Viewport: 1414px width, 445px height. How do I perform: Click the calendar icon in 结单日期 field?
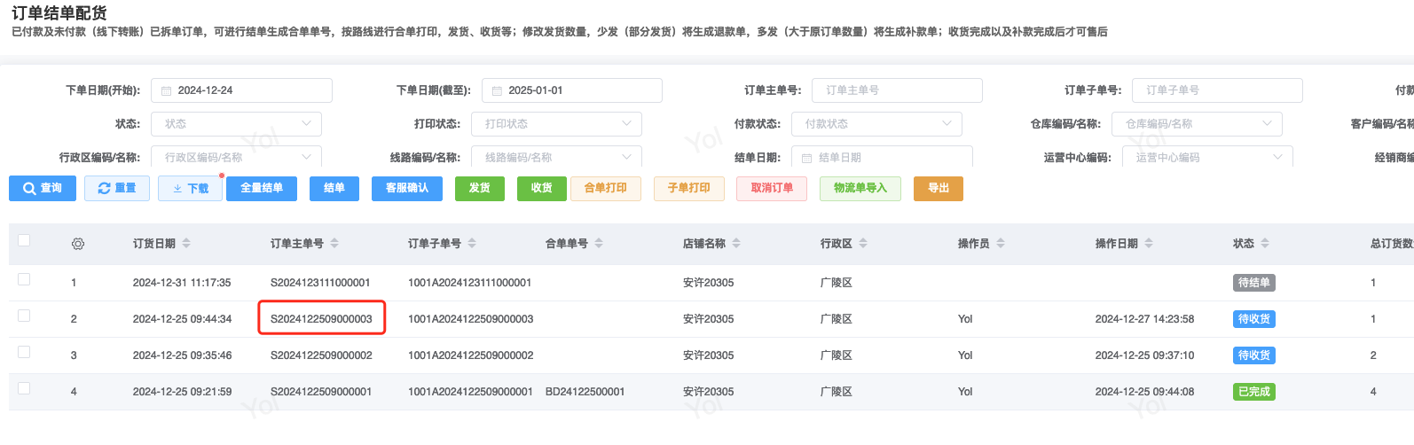[806, 158]
